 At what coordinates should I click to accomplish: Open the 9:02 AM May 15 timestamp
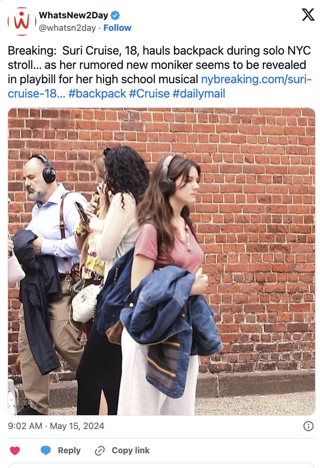point(56,426)
